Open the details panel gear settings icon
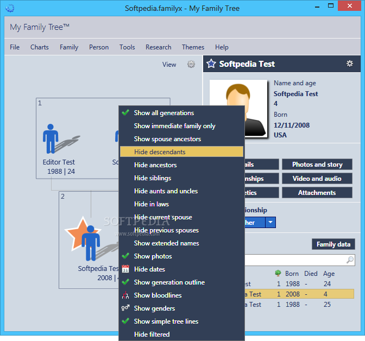 pyautogui.click(x=350, y=64)
